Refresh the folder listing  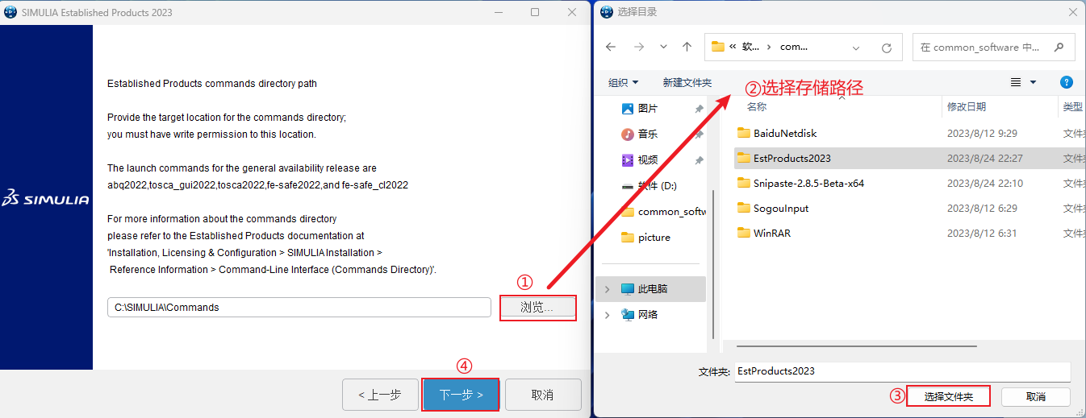pyautogui.click(x=886, y=48)
